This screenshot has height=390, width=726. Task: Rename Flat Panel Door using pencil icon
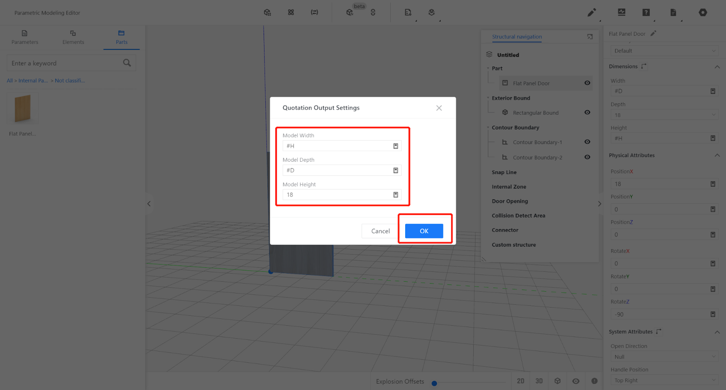pos(653,34)
